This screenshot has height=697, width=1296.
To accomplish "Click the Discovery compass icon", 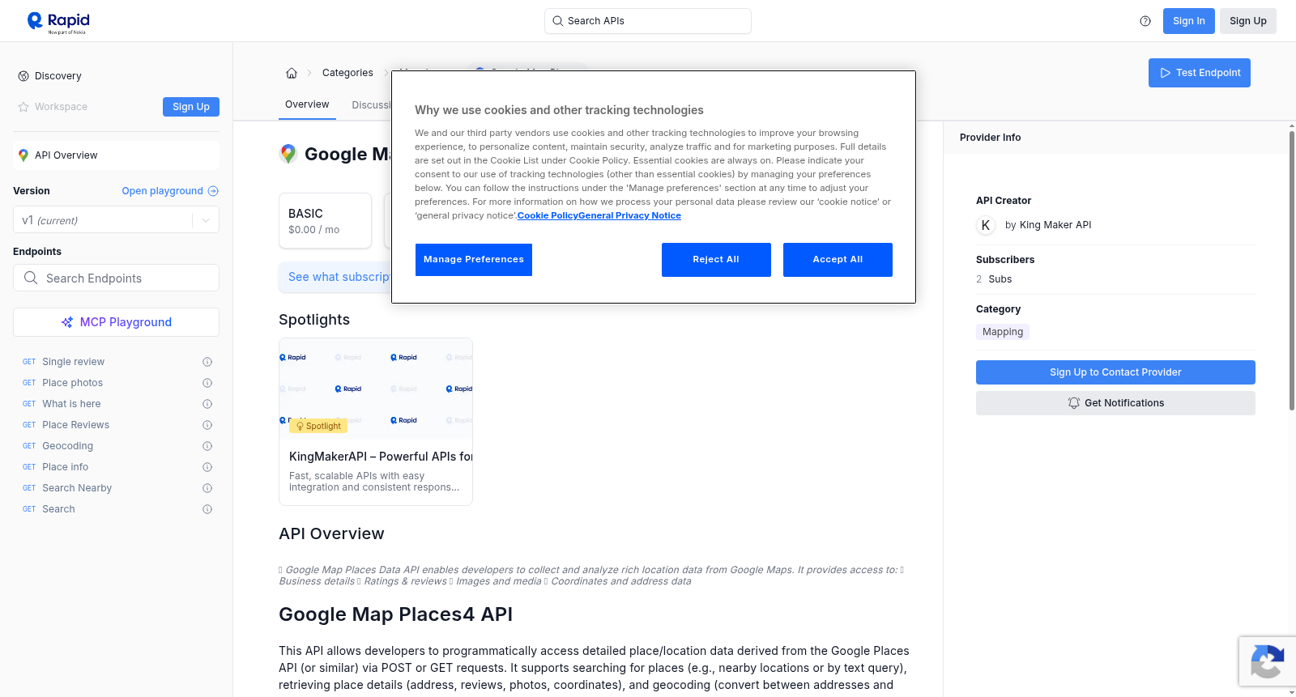I will (x=23, y=76).
